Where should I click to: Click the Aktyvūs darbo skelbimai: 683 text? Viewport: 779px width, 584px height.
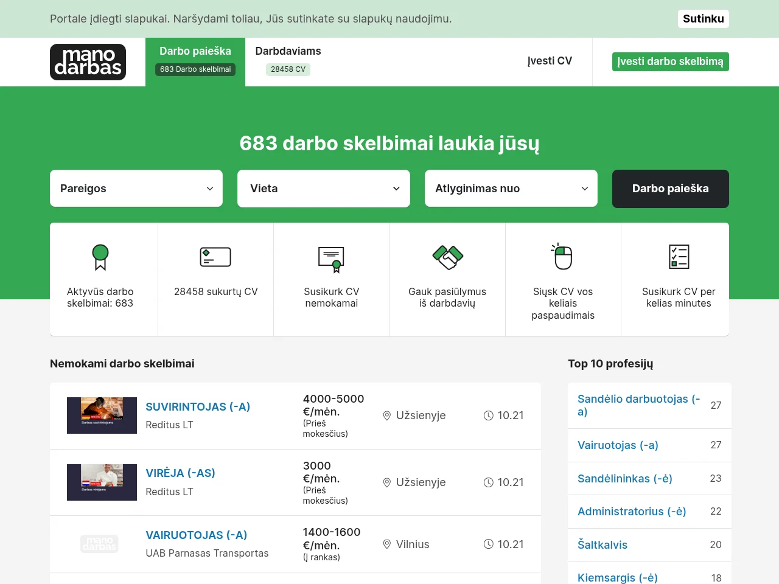click(x=100, y=297)
